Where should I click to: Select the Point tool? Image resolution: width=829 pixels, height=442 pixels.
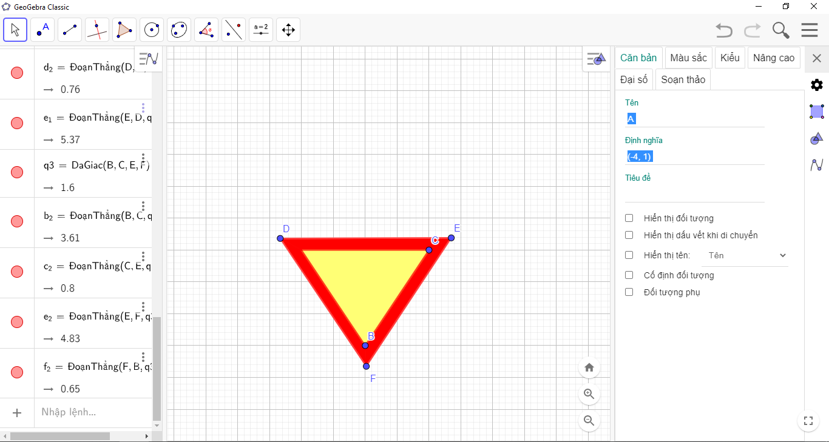pyautogui.click(x=42, y=30)
